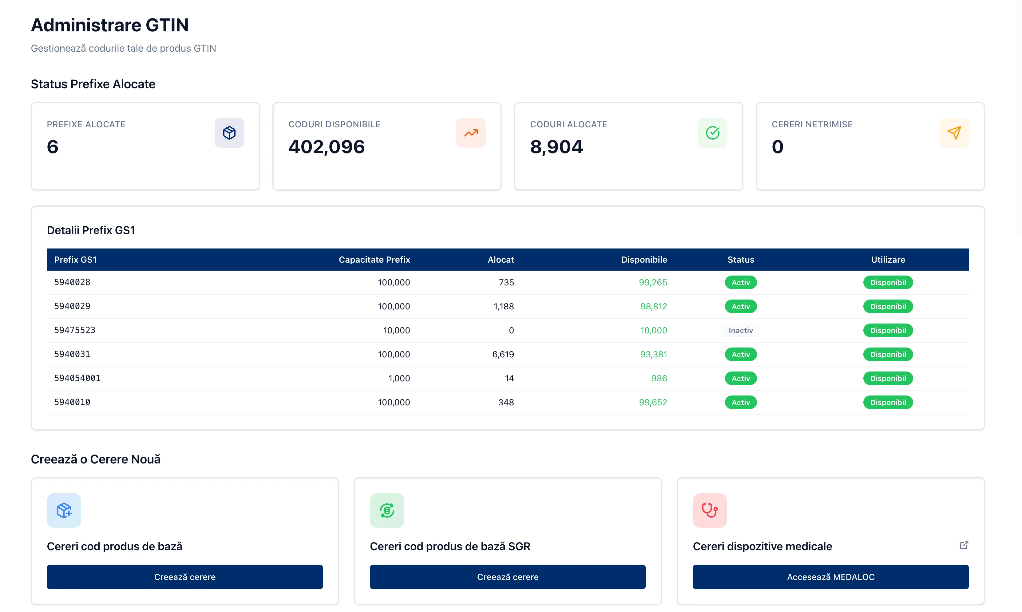Click the red stethoscope icon
The width and height of the screenshot is (1022, 612).
coord(710,510)
